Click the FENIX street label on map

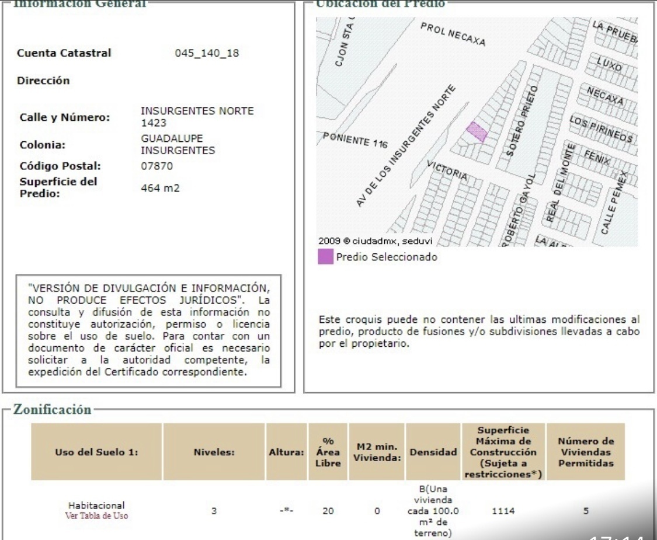(597, 158)
